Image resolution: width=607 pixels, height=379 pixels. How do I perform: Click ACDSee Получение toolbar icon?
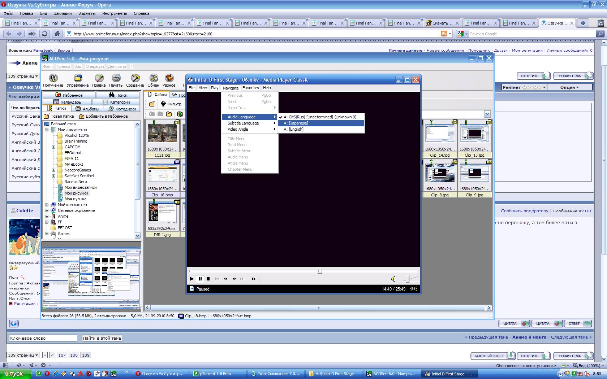(53, 80)
